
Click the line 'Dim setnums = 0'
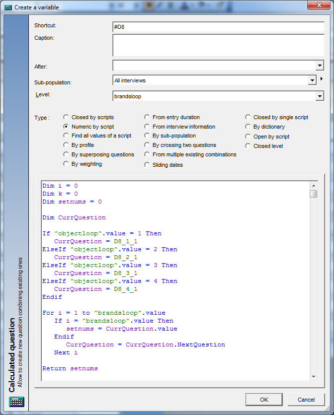(72, 202)
